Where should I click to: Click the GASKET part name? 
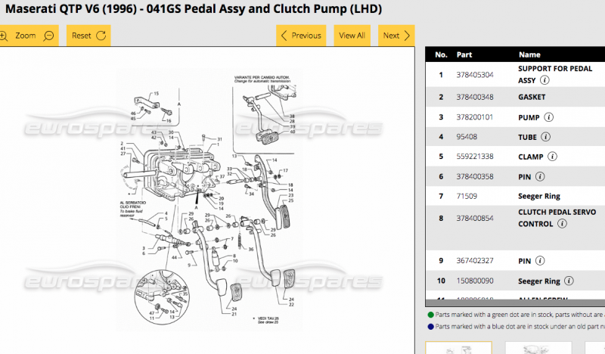point(532,98)
